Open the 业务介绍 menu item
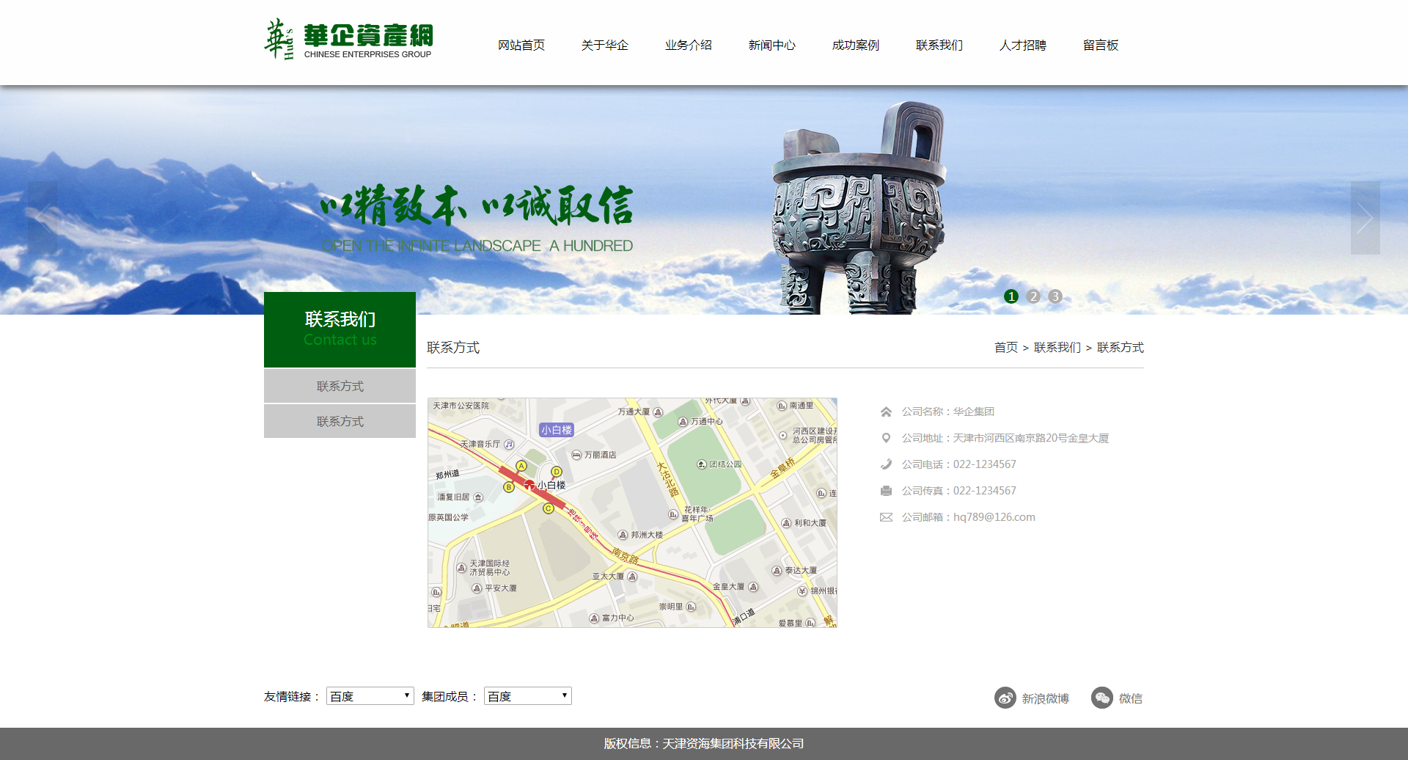The height and width of the screenshot is (760, 1408). point(689,45)
